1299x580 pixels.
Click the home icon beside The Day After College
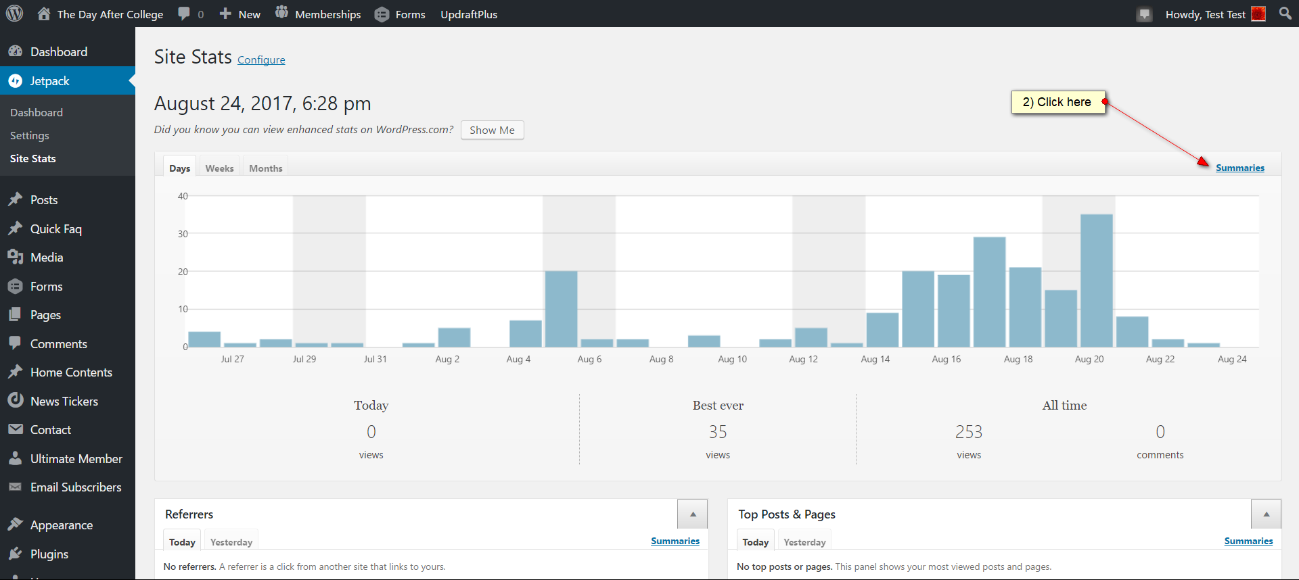44,14
